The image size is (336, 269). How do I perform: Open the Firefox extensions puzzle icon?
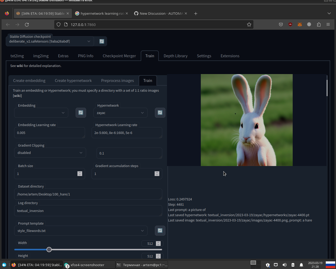click(x=319, y=24)
